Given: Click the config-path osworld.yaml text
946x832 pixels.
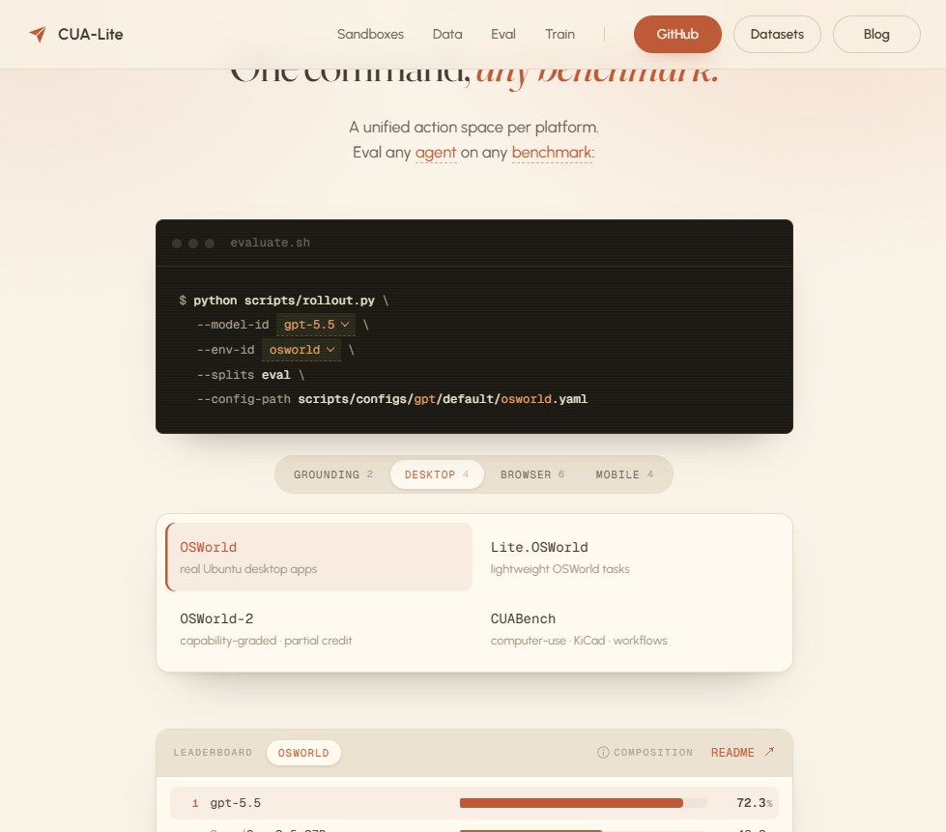Looking at the screenshot, I should click(x=544, y=399).
